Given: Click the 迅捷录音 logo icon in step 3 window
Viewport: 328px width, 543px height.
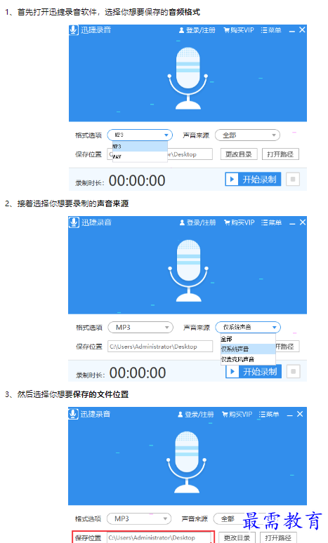Looking at the screenshot, I should tap(73, 413).
